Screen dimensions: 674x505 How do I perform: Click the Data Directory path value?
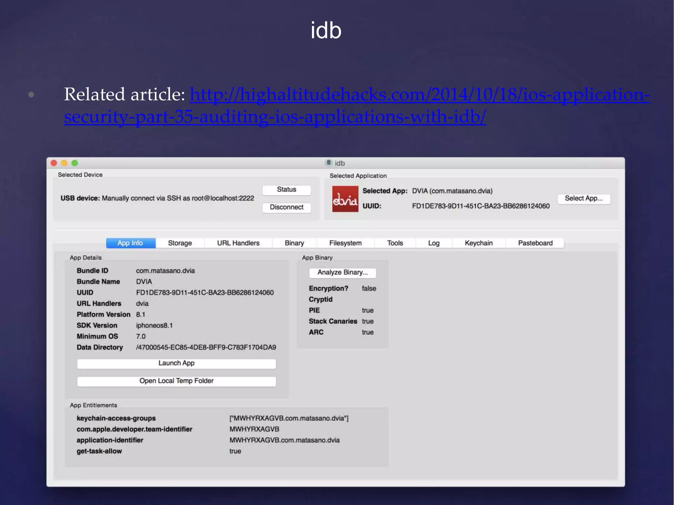(206, 348)
